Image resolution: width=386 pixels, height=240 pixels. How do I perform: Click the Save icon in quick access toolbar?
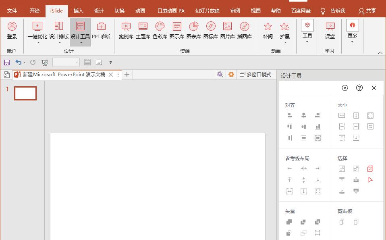[7, 62]
